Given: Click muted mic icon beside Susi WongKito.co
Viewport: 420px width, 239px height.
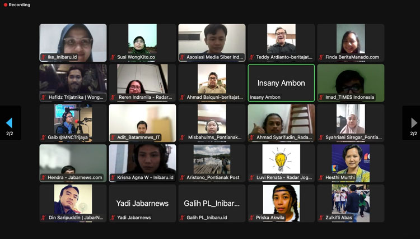Looking at the screenshot, I should [x=113, y=57].
